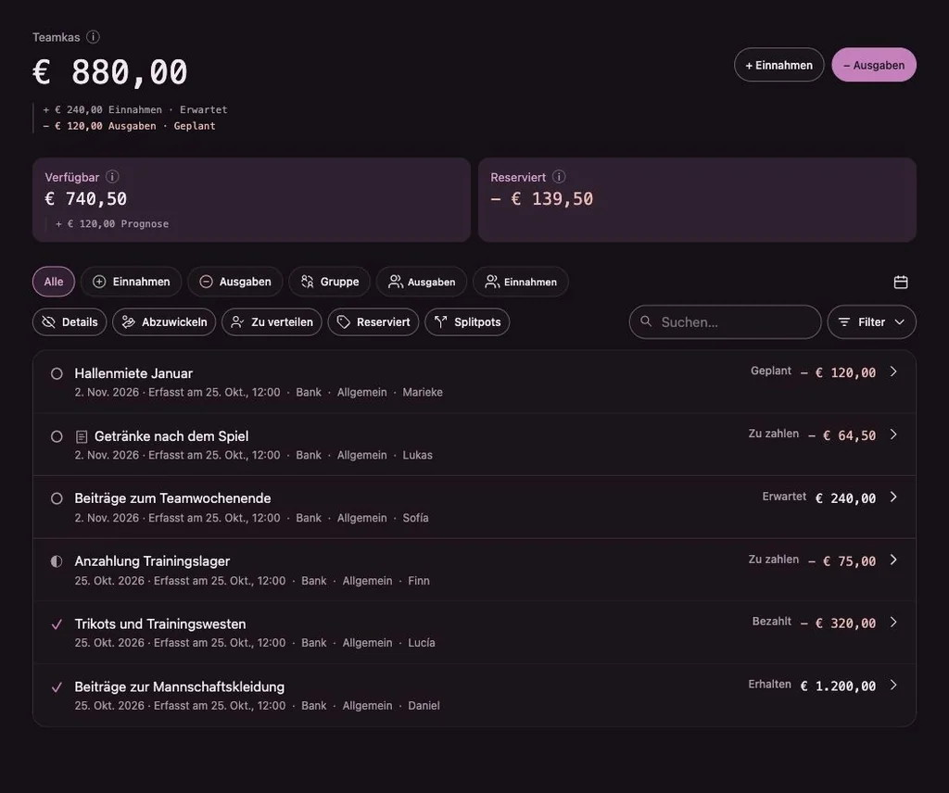Expand the Beiträge zum Teamwochenende chevron

pos(893,497)
